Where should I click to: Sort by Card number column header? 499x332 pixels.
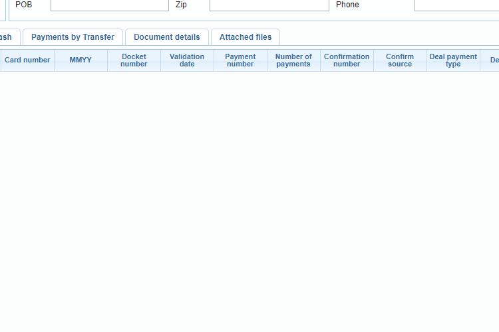pos(27,60)
